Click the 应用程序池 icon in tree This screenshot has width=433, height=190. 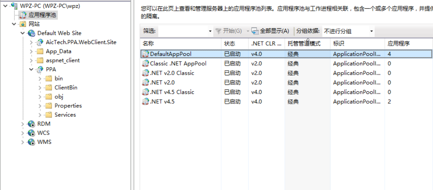(x=23, y=15)
